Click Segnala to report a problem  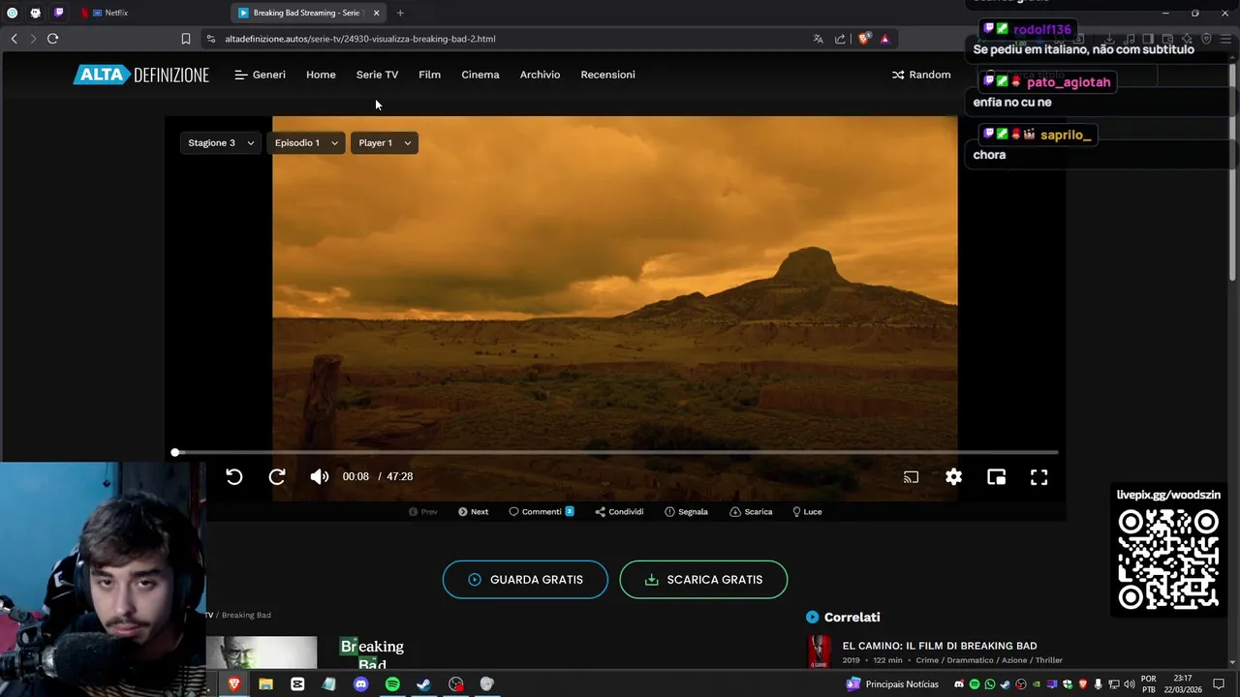pos(687,511)
